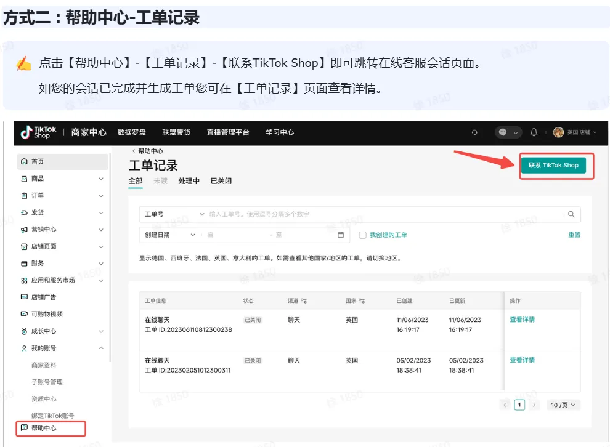Expand the 订单 menu chevron

point(101,196)
